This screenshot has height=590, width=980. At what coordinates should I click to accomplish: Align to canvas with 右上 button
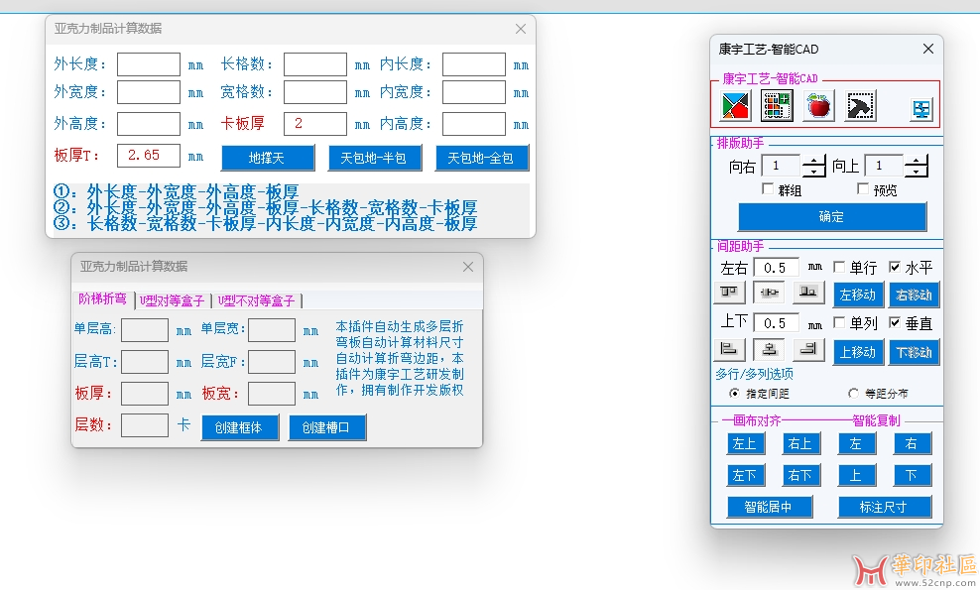pos(800,444)
